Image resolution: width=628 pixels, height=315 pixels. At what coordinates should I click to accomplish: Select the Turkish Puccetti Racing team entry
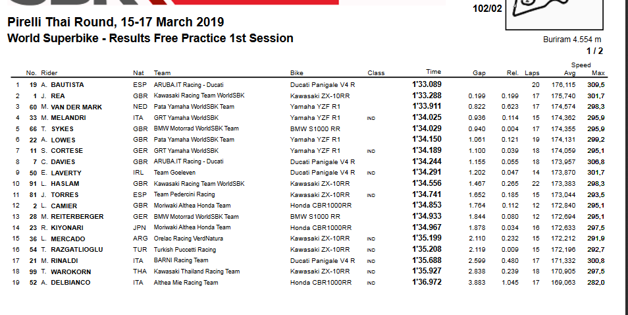184,250
